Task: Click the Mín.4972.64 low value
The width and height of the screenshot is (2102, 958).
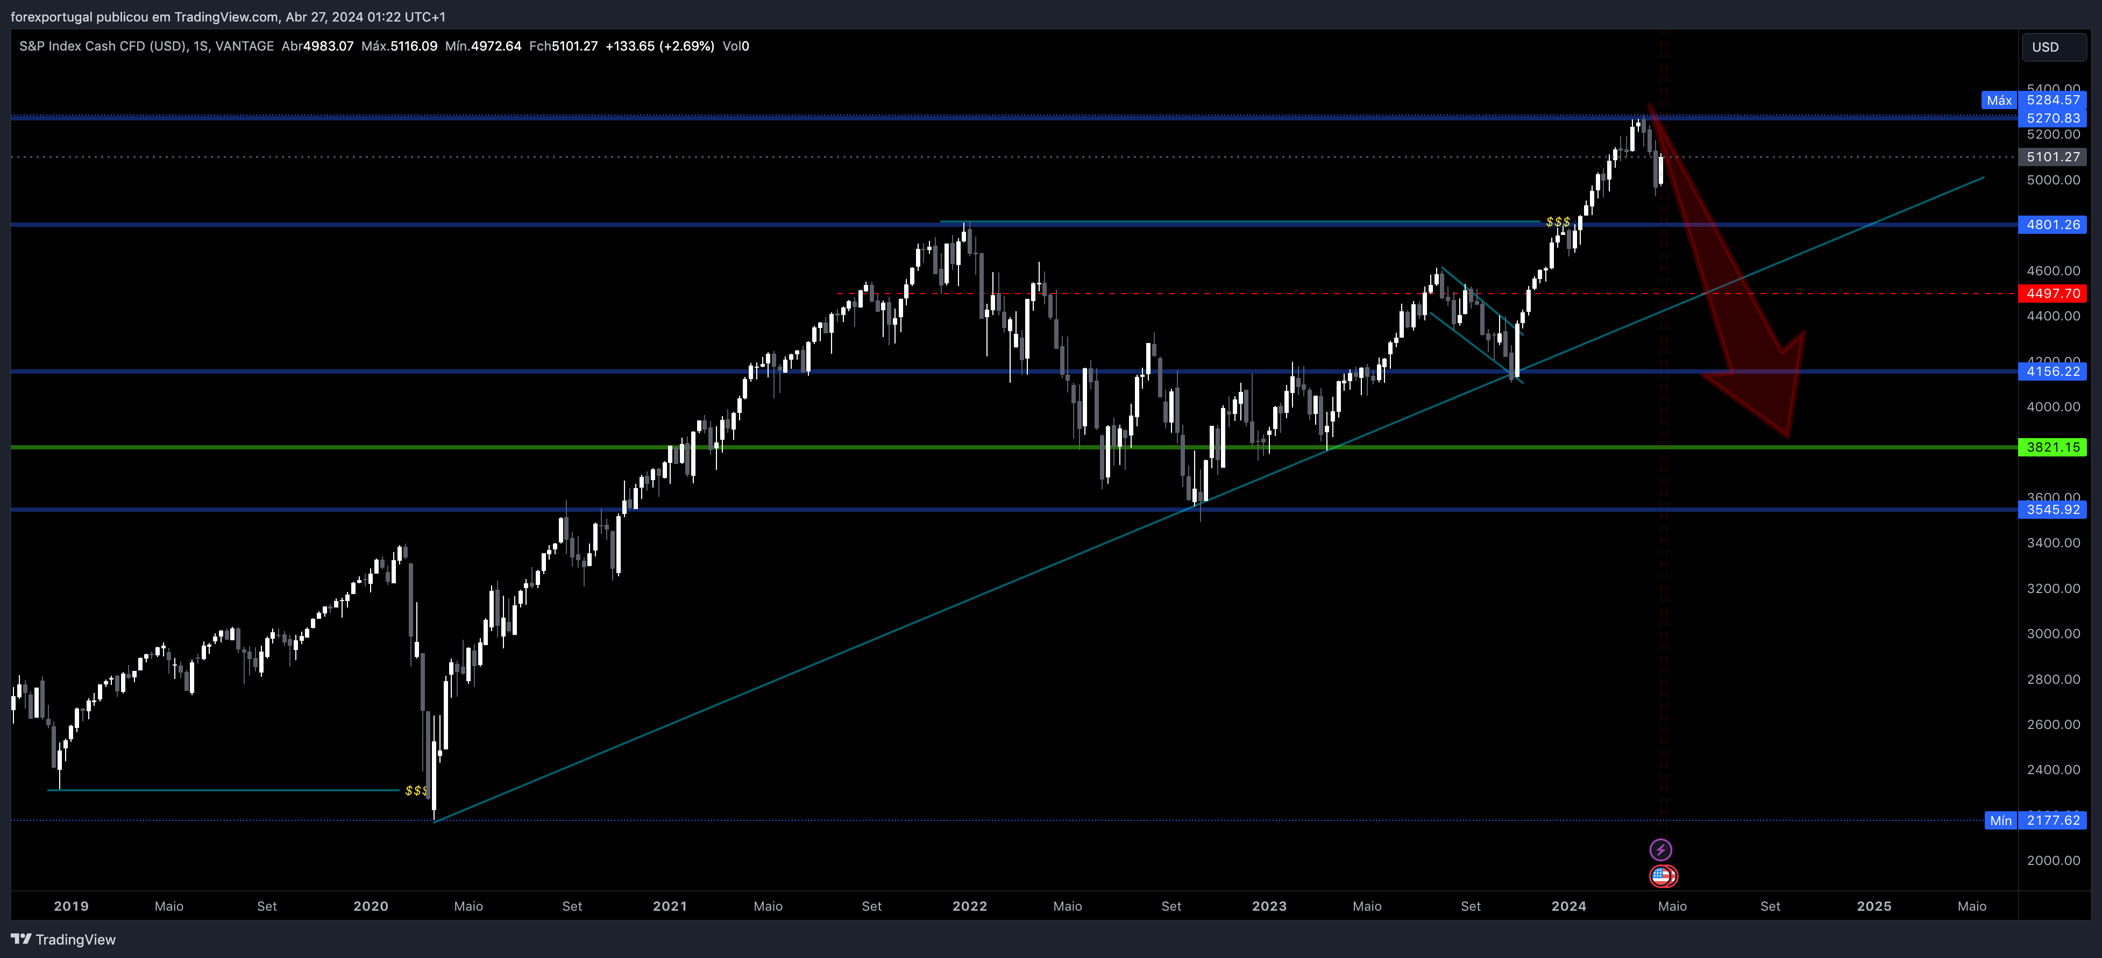Action: 483,46
